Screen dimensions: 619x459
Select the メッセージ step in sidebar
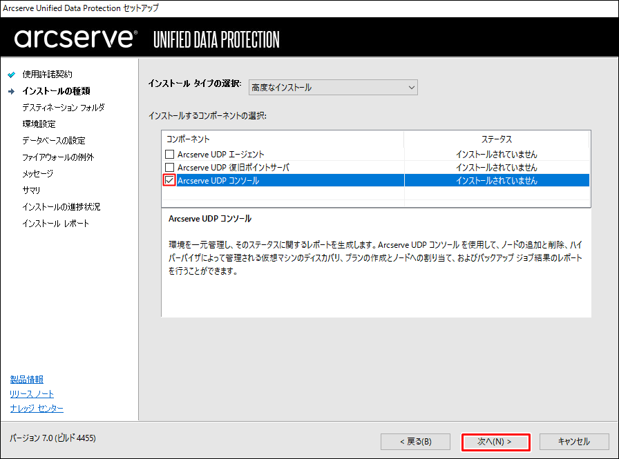click(x=37, y=173)
